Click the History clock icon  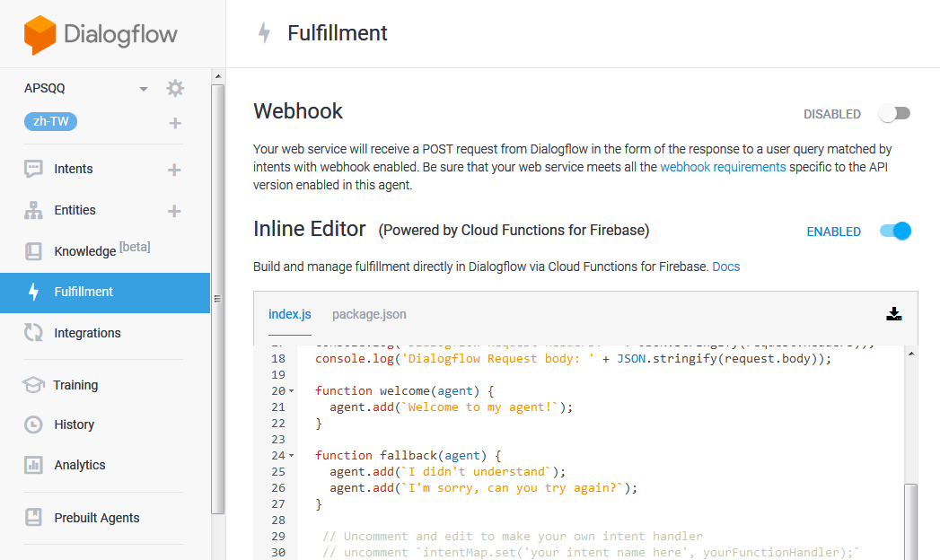point(33,424)
